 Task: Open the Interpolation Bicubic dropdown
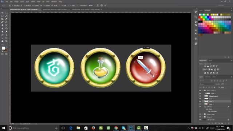(x=92, y=5)
